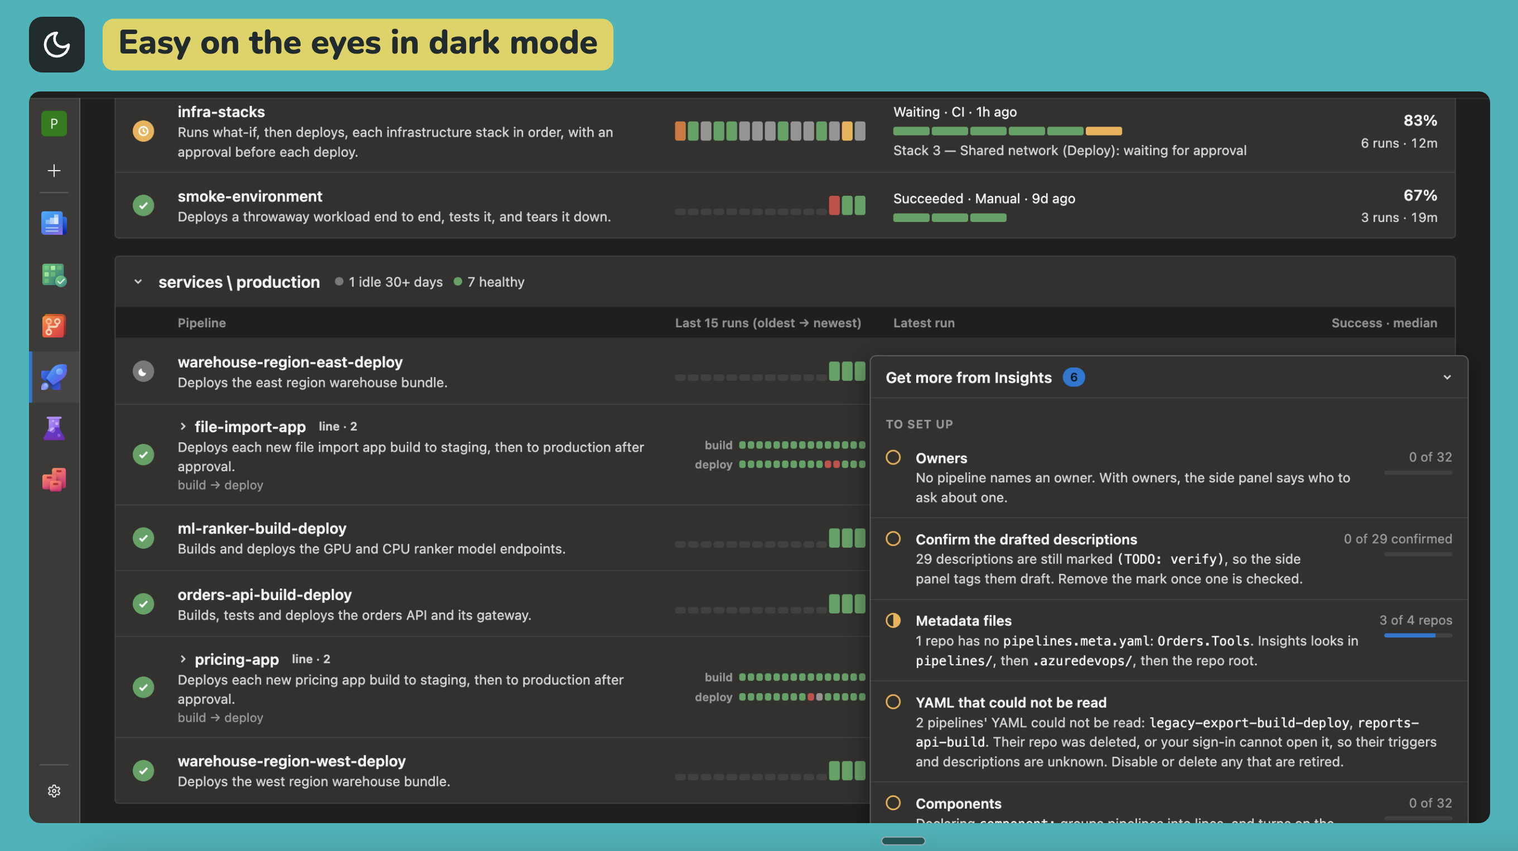Click warehouse-region-east-deploy idle status icon
This screenshot has height=851, width=1518.
click(x=143, y=371)
